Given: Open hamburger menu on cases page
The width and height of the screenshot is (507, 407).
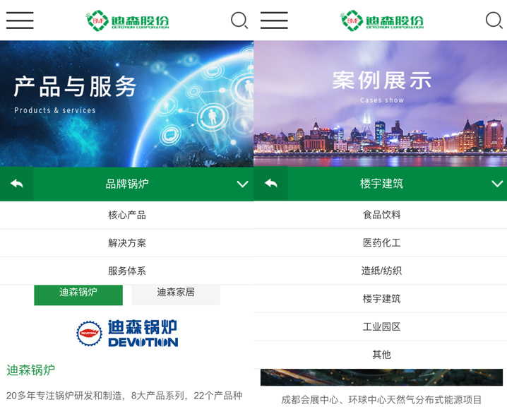Looking at the screenshot, I should [x=274, y=20].
